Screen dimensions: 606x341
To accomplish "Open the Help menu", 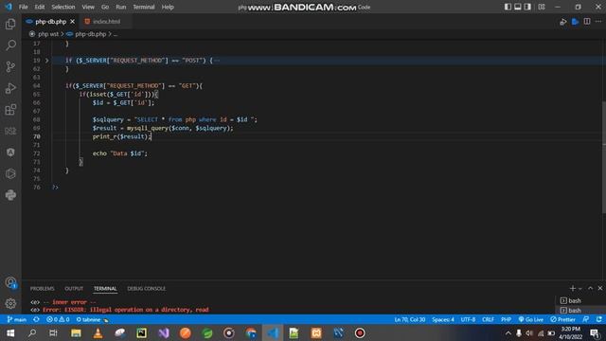I will coord(168,7).
